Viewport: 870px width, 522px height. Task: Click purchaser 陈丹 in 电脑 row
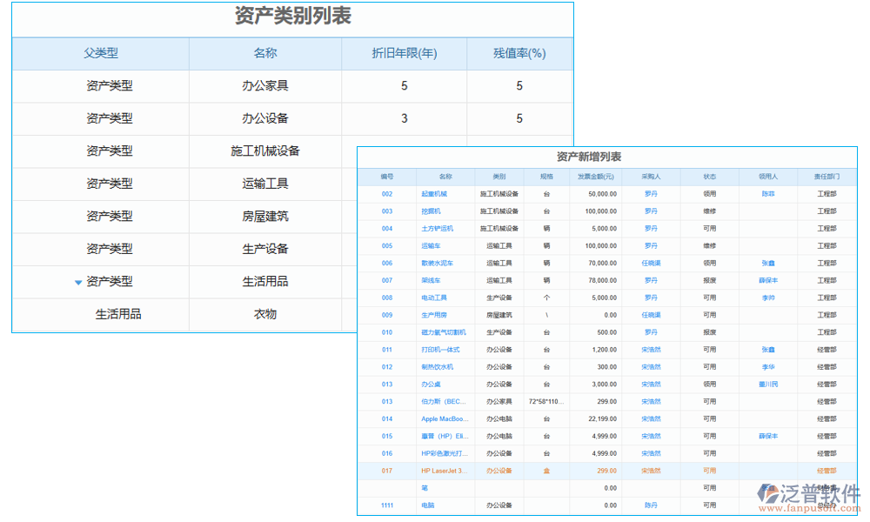[651, 505]
